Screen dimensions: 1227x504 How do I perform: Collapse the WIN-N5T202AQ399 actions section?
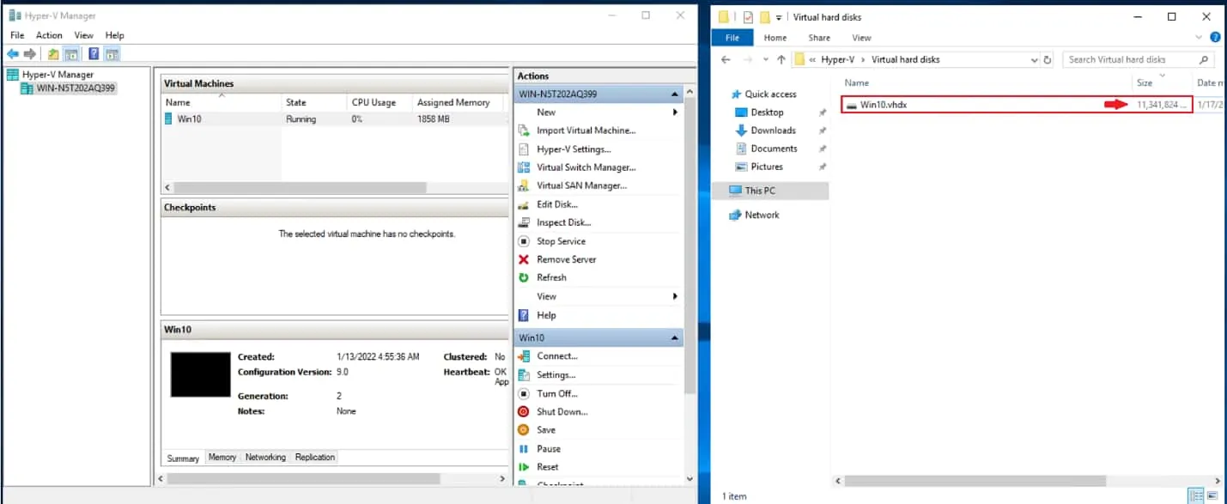click(x=675, y=94)
